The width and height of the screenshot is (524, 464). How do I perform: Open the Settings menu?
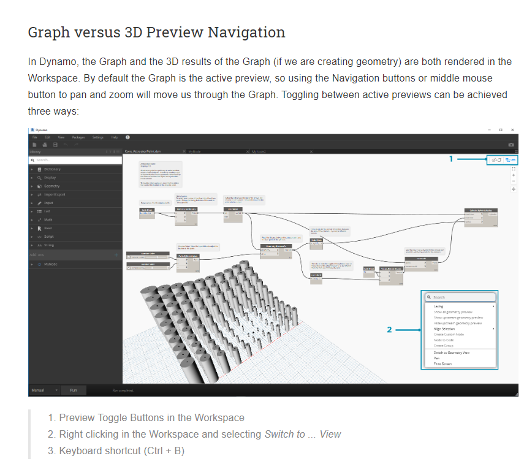(x=98, y=137)
